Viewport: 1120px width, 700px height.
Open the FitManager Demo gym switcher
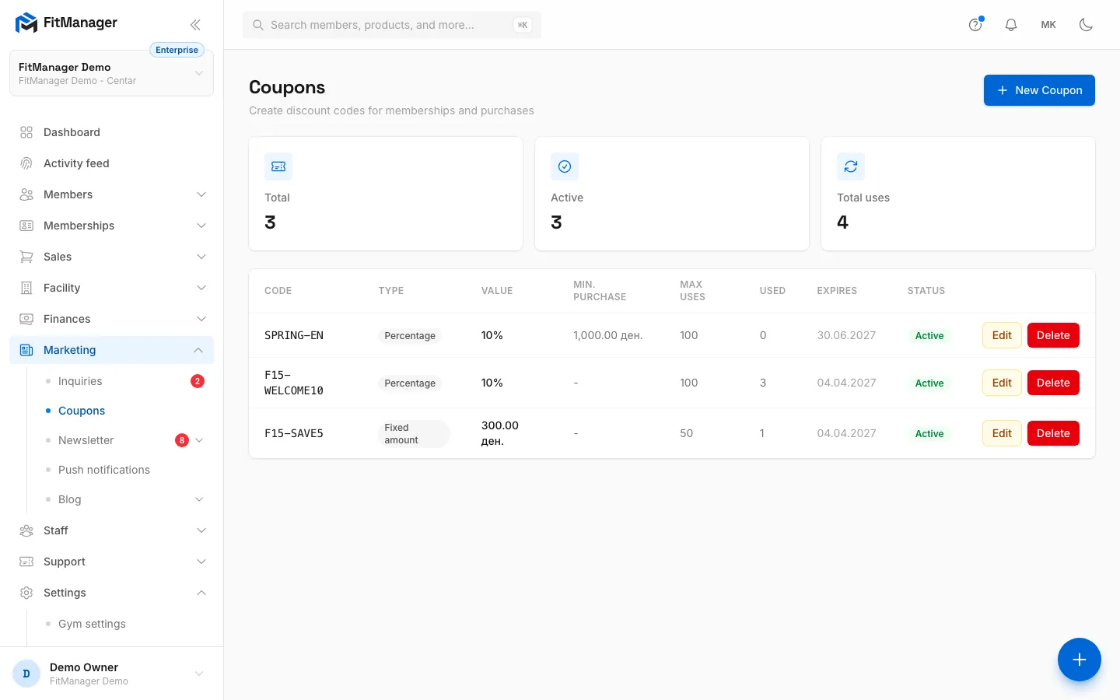pyautogui.click(x=111, y=73)
